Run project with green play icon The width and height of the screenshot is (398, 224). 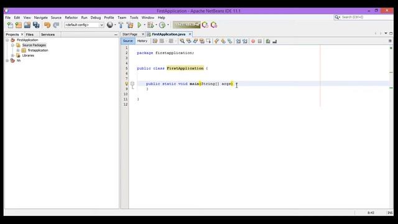tap(139, 25)
